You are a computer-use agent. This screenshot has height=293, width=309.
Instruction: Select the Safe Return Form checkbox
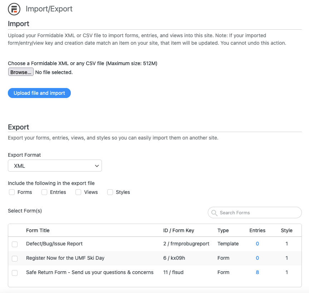15,273
